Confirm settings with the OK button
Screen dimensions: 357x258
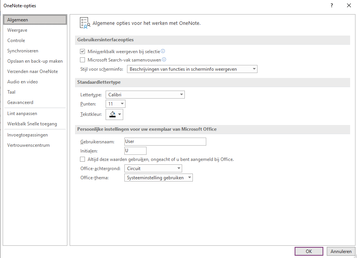(x=309, y=251)
